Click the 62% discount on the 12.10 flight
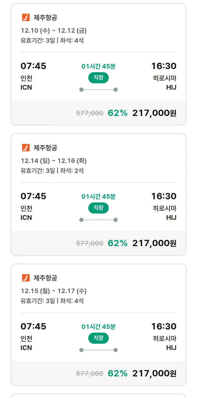The width and height of the screenshot is (197, 398). [x=117, y=113]
